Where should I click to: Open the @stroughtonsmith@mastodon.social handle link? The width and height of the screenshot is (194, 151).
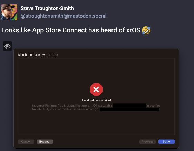tap(64, 16)
